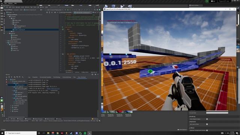The image size is (240, 135).
Task: Hide the Services tool window
Action: [97, 74]
